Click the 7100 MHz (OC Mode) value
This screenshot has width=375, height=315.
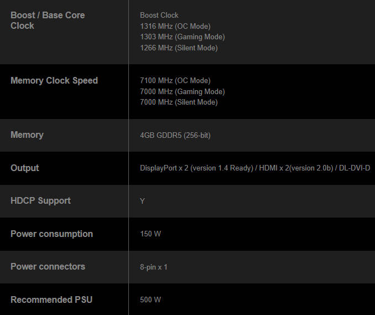pos(175,81)
